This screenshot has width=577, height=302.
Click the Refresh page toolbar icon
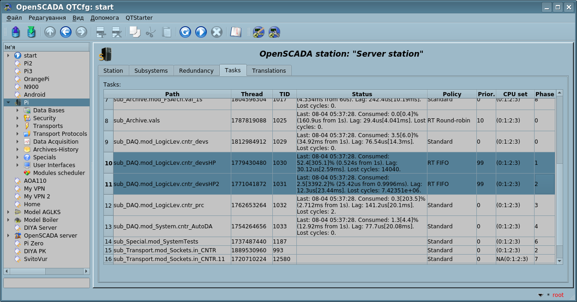(185, 32)
